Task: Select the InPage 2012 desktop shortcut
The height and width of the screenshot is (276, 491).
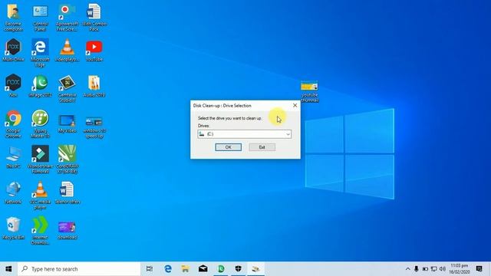Action: [40, 86]
